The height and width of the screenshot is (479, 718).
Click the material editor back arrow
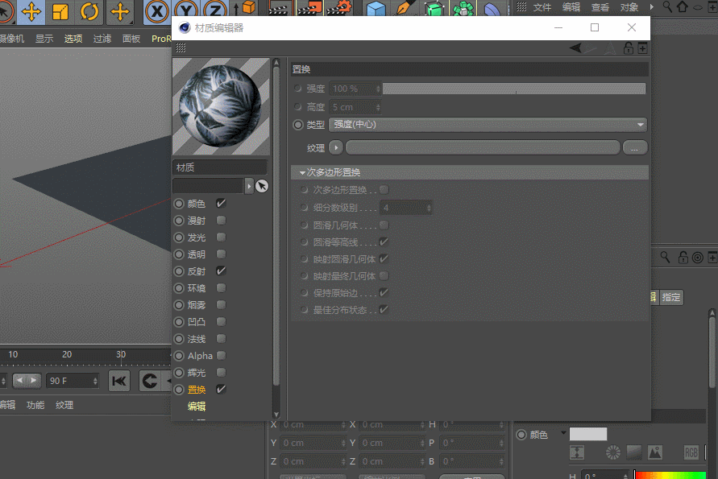coord(575,48)
